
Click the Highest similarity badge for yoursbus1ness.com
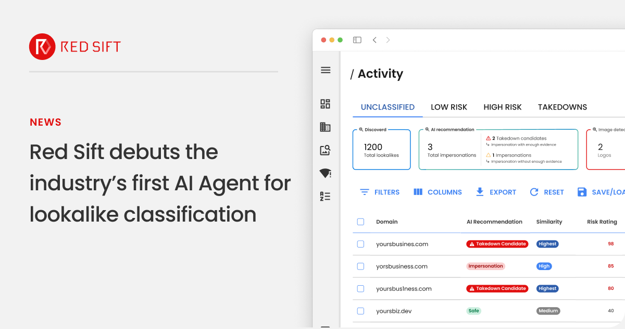pos(547,288)
